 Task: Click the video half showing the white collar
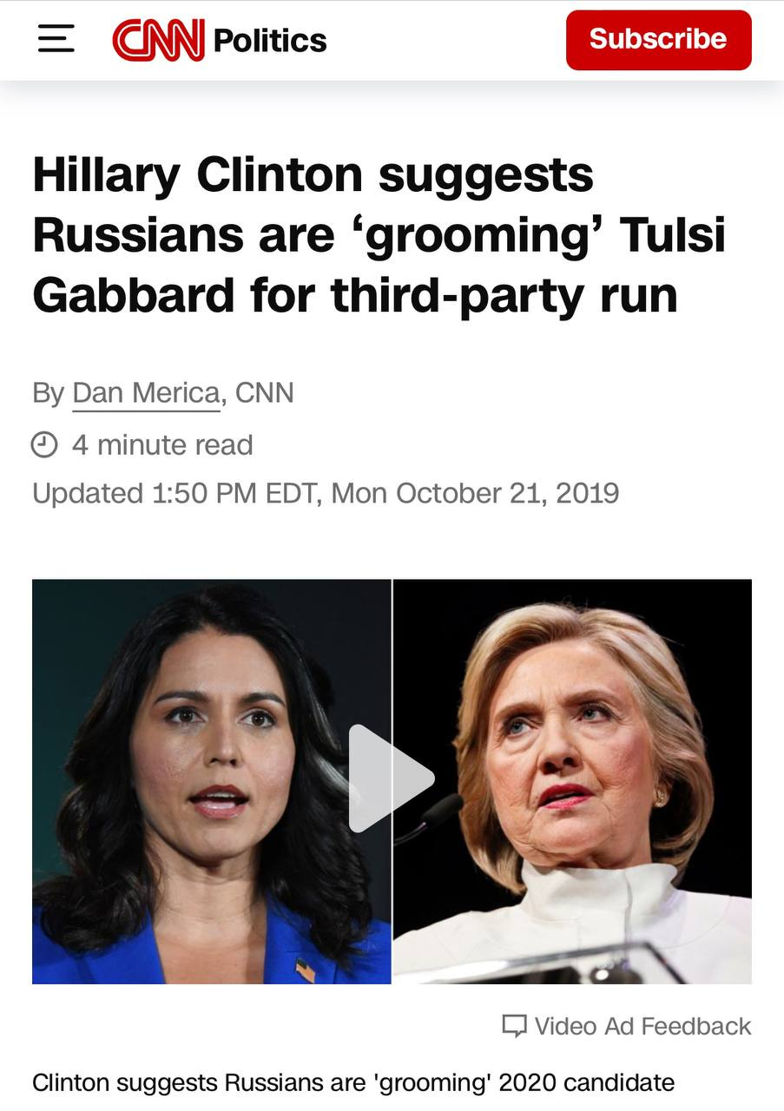coord(572,781)
